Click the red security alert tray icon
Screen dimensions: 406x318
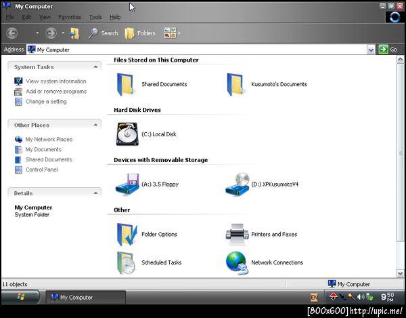[x=333, y=297]
